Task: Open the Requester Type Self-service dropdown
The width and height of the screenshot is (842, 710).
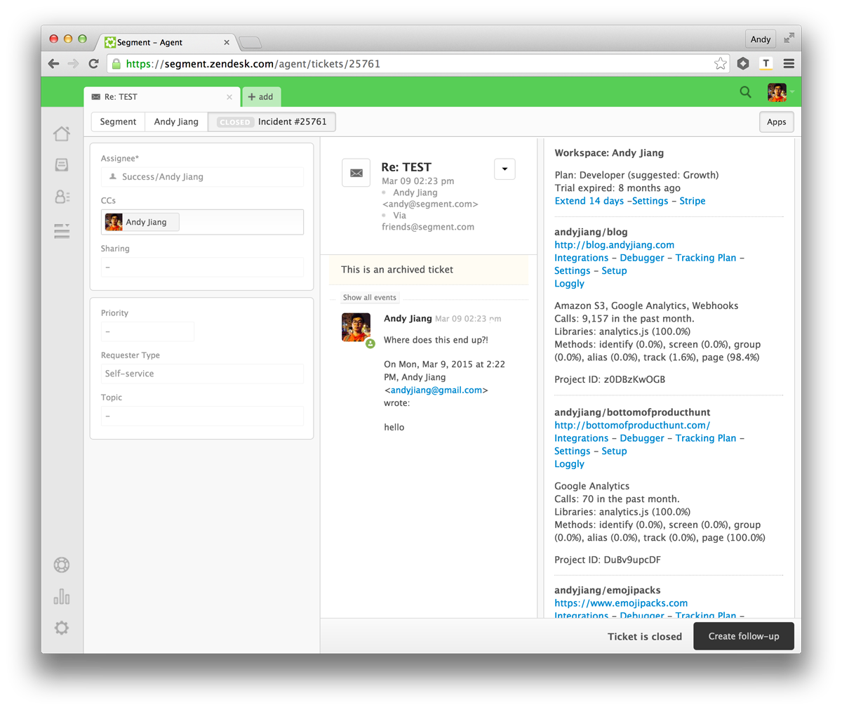Action: [x=202, y=374]
